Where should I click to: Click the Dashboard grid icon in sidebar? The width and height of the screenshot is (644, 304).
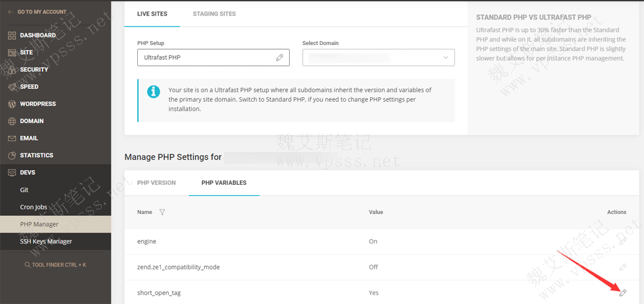point(12,35)
